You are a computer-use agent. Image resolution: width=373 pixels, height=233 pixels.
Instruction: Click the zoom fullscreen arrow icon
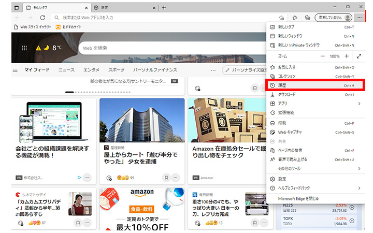click(x=359, y=56)
